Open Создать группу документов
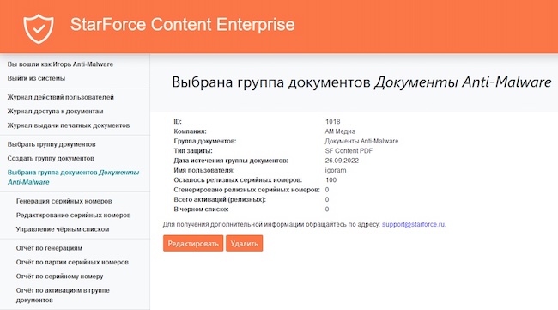Image resolution: width=558 pixels, height=310 pixels. [51, 158]
